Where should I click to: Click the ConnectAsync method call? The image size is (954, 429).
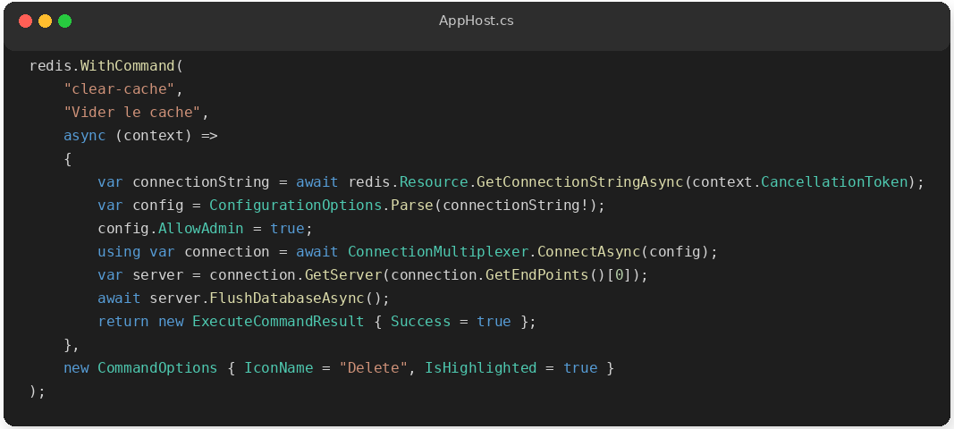[589, 252]
